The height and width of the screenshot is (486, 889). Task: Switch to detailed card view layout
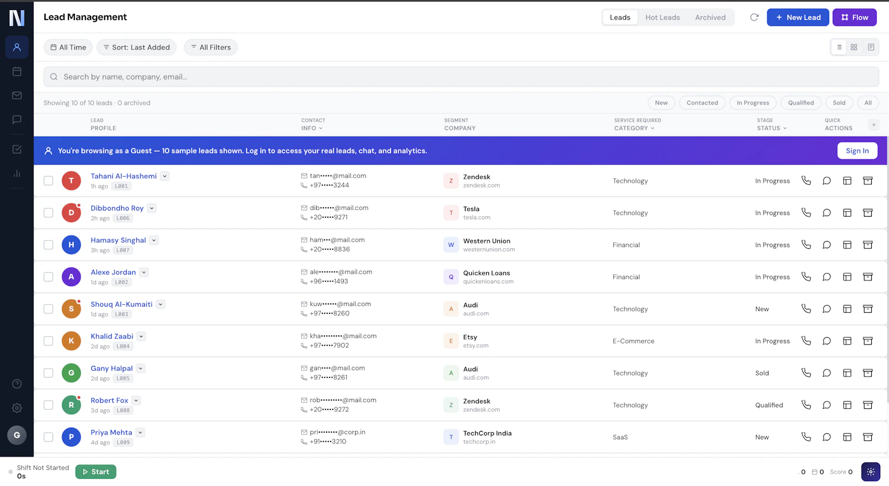pyautogui.click(x=871, y=47)
